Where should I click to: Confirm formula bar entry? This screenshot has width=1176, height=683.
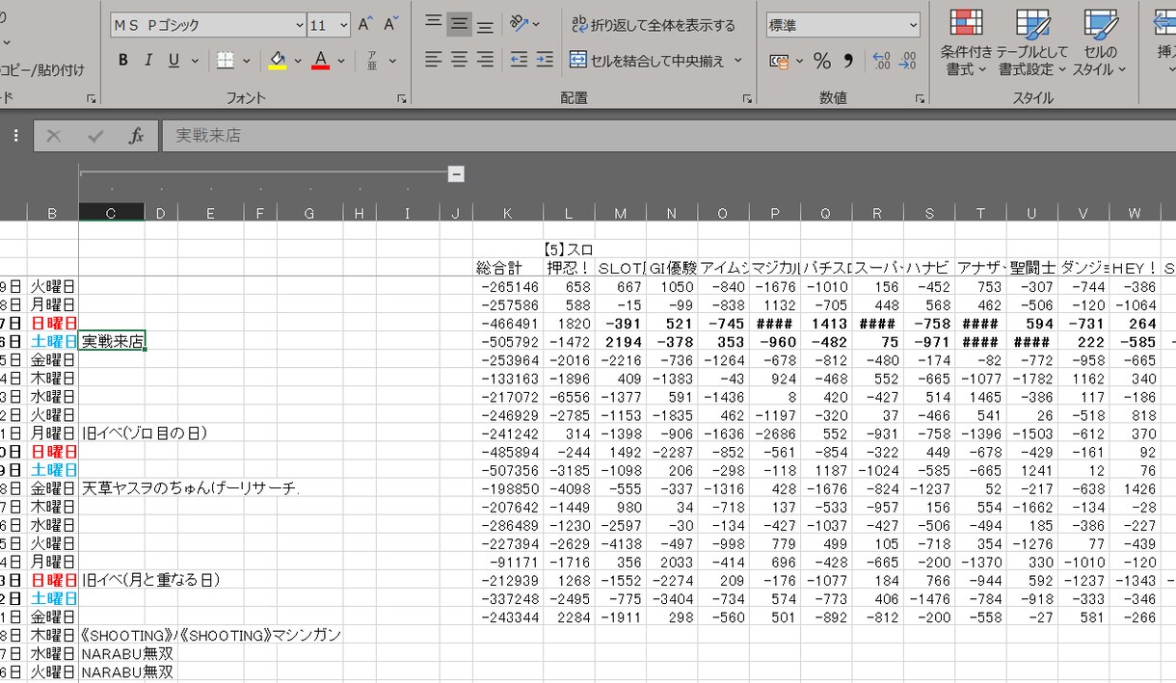95,136
